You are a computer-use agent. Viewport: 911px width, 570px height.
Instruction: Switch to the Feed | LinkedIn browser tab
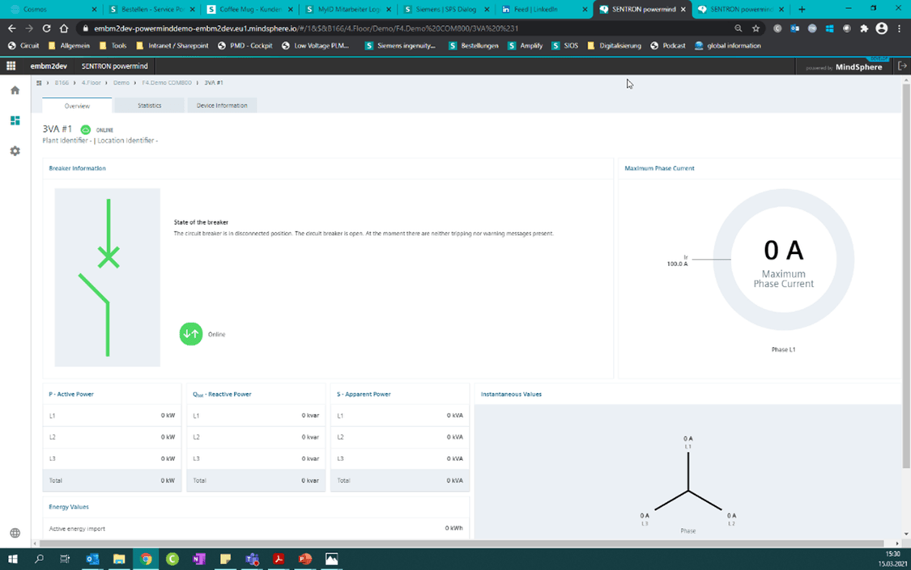pos(543,9)
